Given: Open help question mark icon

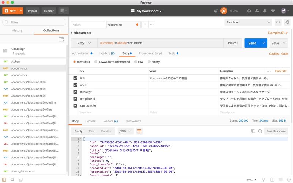Looking at the screenshot, I should pyautogui.click(x=289, y=179).
